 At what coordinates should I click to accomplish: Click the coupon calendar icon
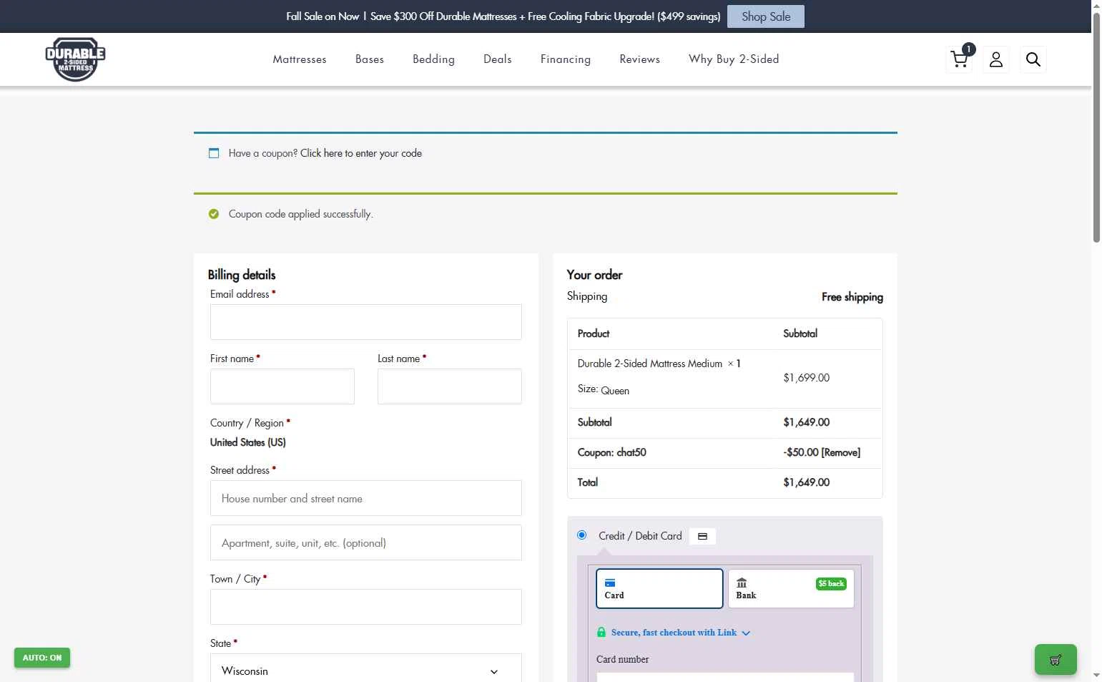[214, 153]
